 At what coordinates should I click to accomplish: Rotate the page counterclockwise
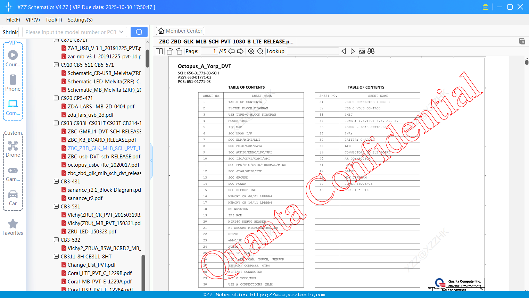(170, 51)
